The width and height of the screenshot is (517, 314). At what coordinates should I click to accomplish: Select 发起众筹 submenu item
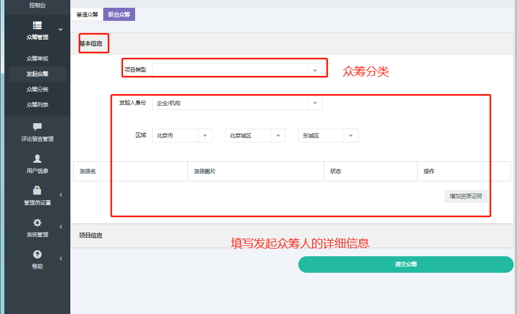37,74
